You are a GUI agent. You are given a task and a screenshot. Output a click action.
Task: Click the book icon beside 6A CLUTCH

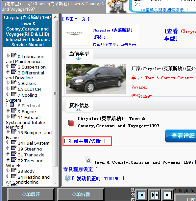coord(13,88)
